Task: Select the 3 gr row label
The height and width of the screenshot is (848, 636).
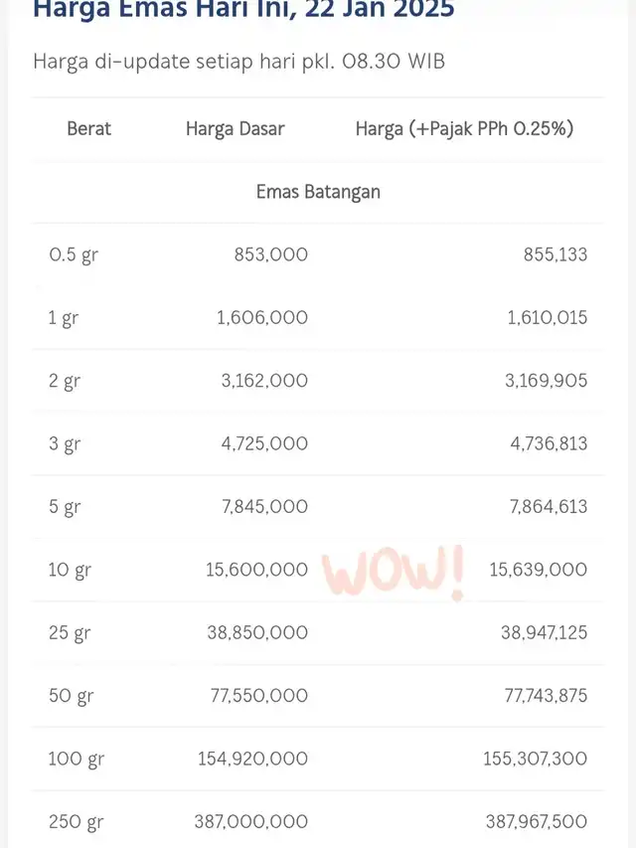Action: point(65,444)
